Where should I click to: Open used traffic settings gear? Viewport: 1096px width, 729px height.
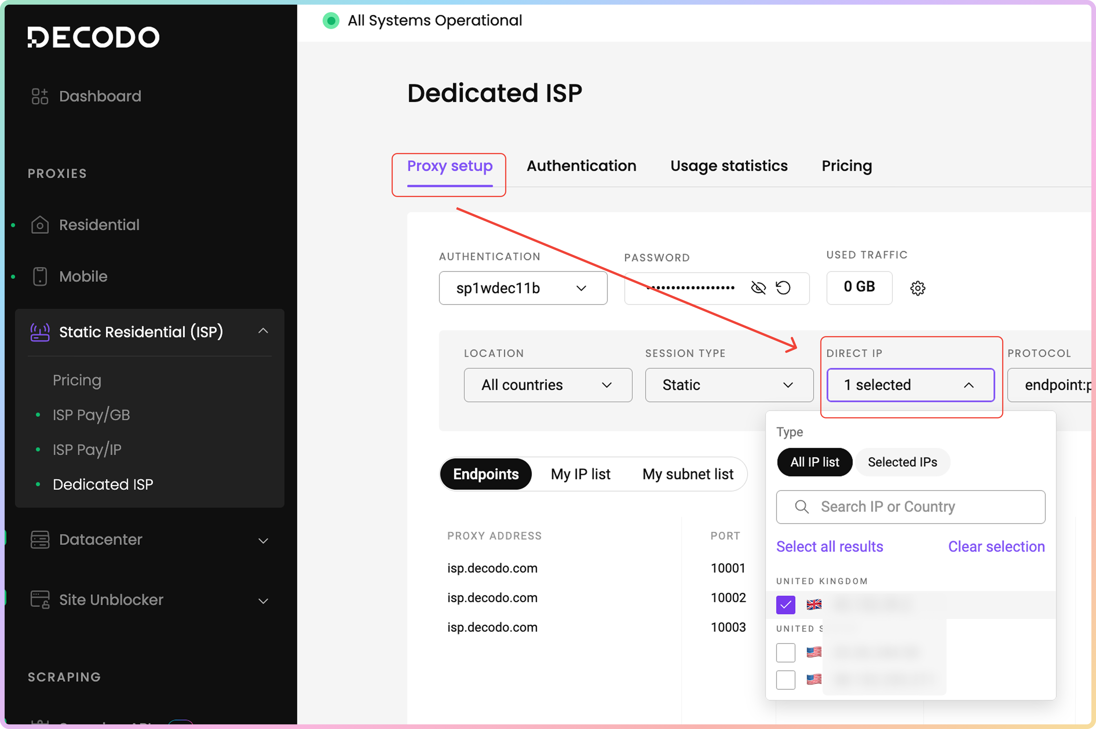coord(918,288)
